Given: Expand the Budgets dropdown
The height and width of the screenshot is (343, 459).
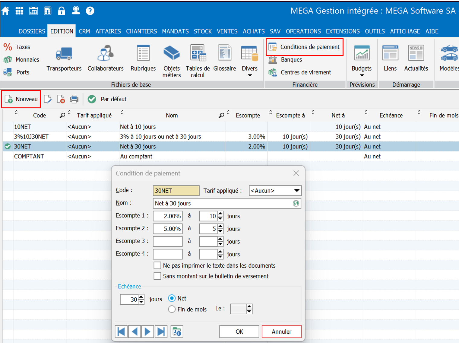Looking at the screenshot, I should pos(362,75).
